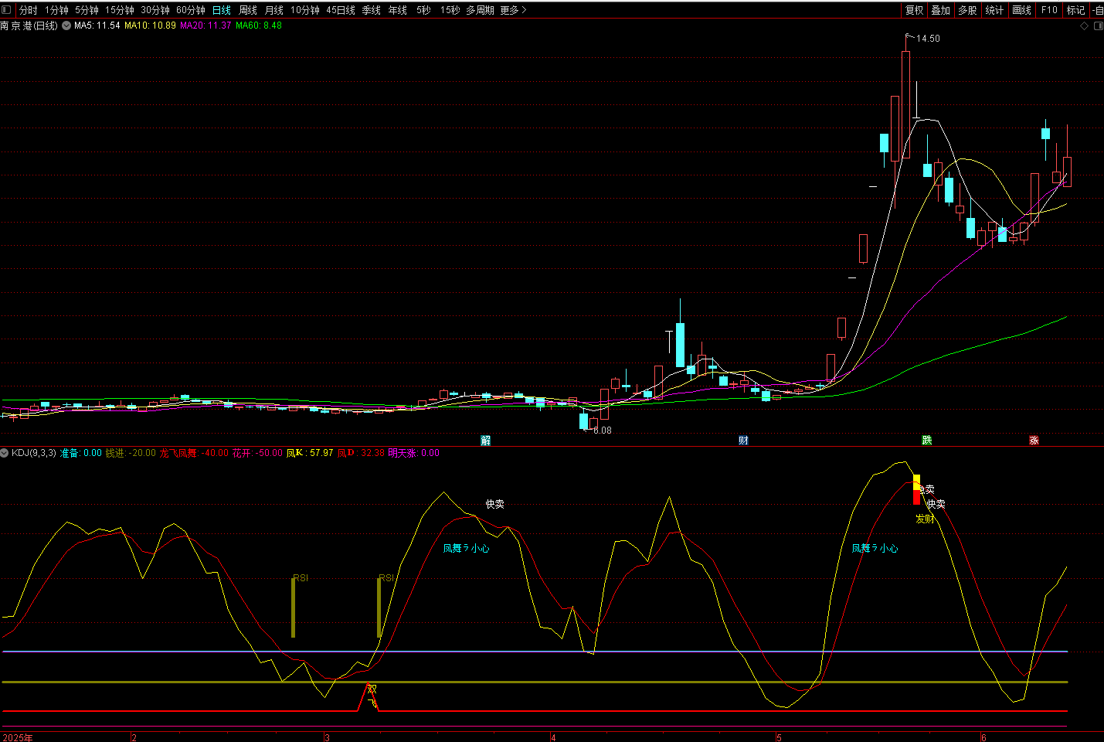Image resolution: width=1104 pixels, height=742 pixels.
Task: Switch to 月线 monthly chart
Action: (x=274, y=10)
